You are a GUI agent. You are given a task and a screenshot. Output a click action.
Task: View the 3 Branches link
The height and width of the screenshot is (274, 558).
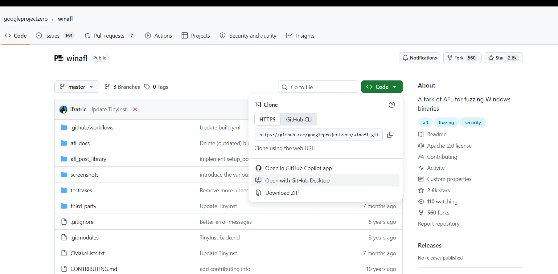(x=122, y=87)
